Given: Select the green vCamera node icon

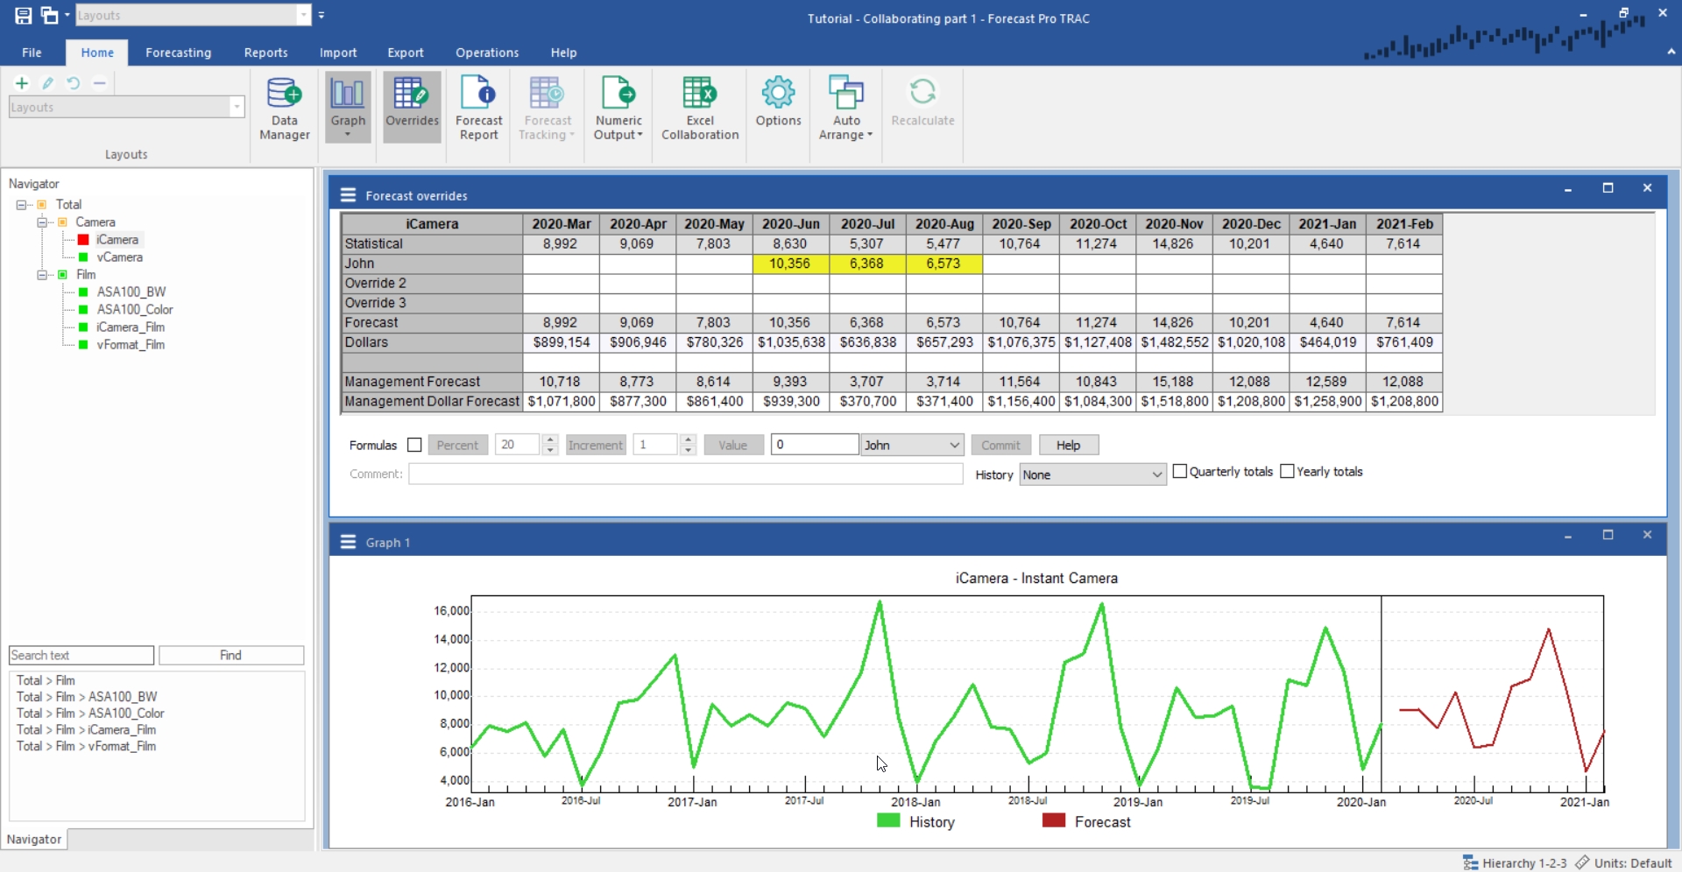Looking at the screenshot, I should 83,257.
